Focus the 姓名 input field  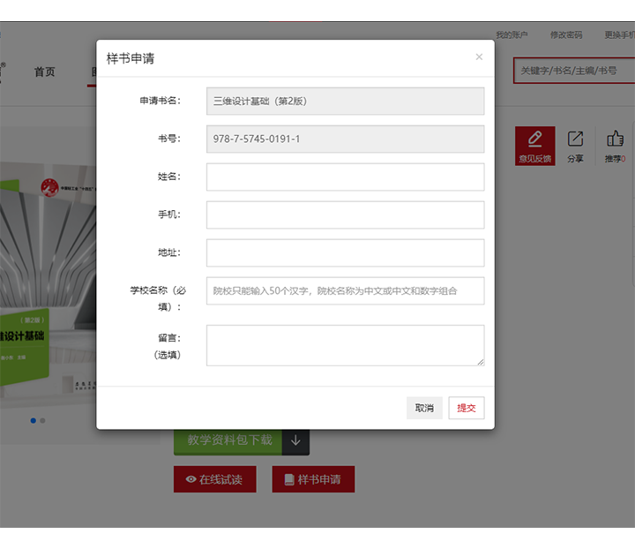click(345, 177)
